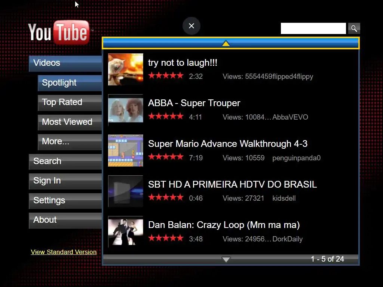Open the About menu item
Viewport: 383px width, 287px height.
tap(65, 220)
